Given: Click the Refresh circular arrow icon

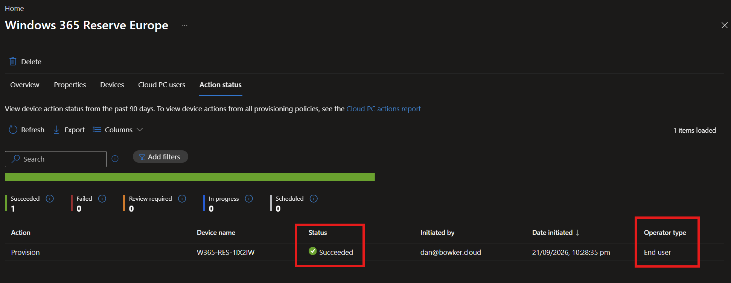Looking at the screenshot, I should pos(13,130).
